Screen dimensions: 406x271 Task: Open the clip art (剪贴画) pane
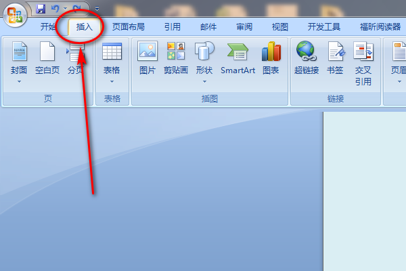[176, 58]
